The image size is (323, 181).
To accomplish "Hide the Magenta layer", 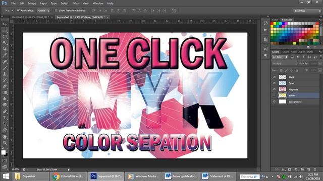I will point(274,89).
